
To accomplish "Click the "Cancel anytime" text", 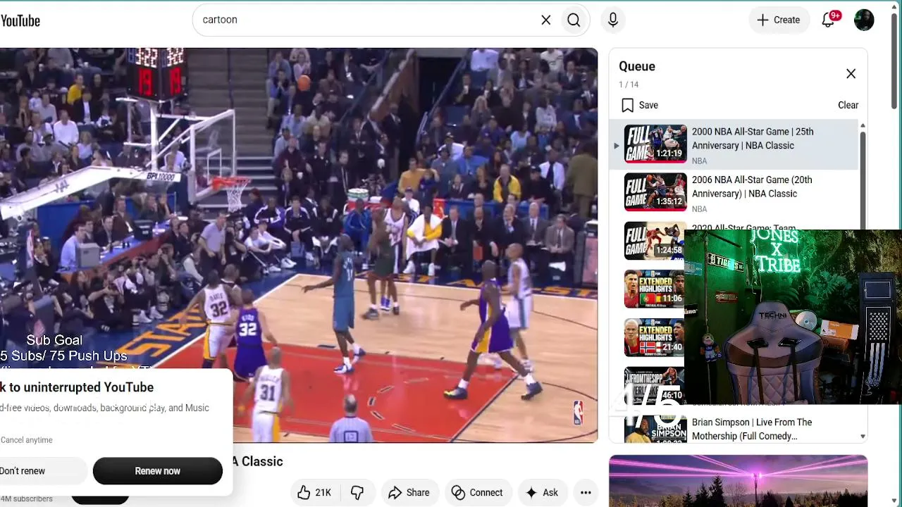I will [x=27, y=440].
